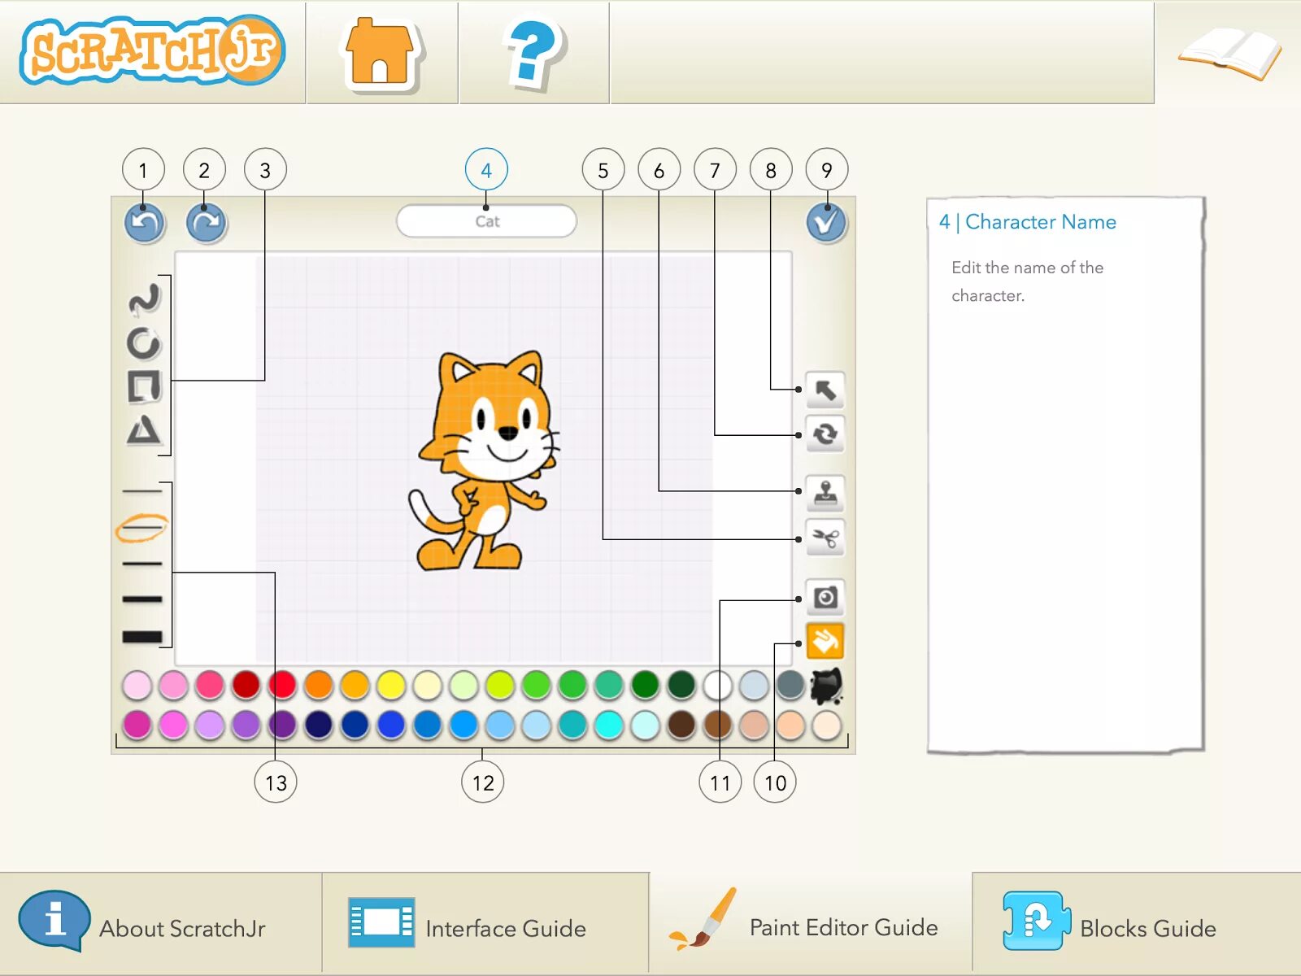Pick the orange color swatch in top row
This screenshot has height=976, width=1301.
[319, 685]
